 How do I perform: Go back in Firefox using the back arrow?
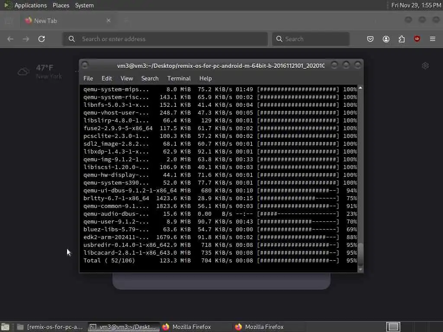tap(10, 39)
